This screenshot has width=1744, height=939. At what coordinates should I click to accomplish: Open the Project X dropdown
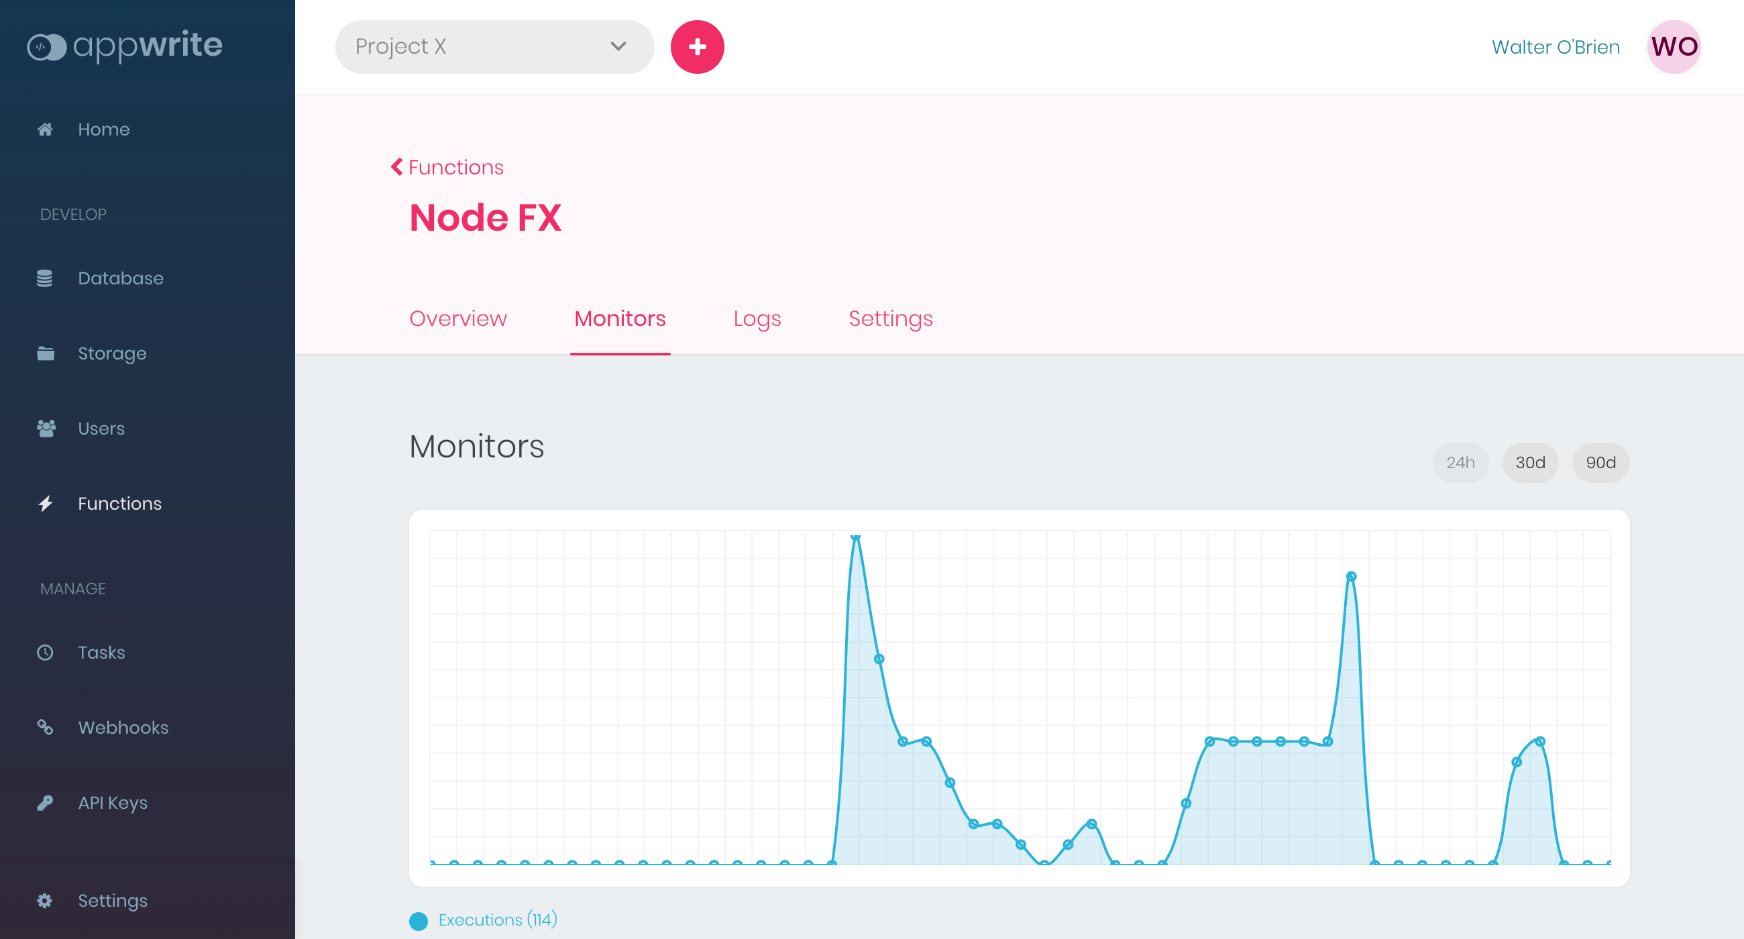pos(494,47)
